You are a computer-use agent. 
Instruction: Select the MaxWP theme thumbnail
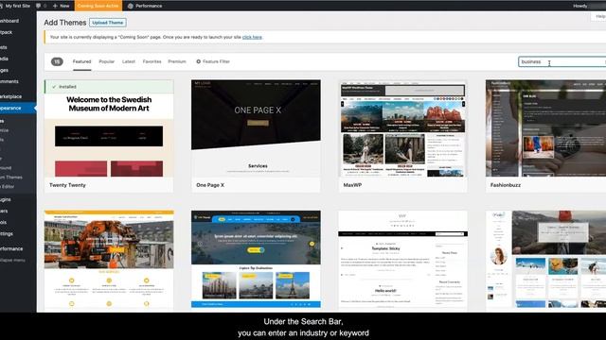click(402, 128)
